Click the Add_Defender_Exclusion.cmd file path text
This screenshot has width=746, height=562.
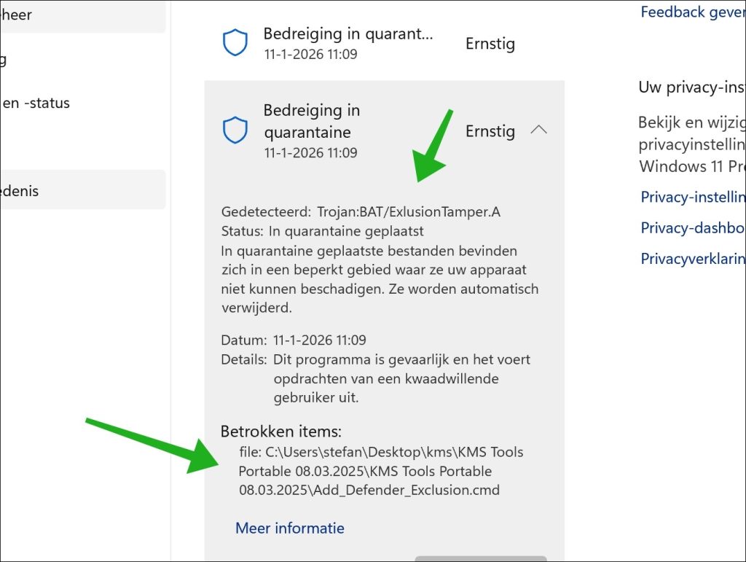pyautogui.click(x=380, y=471)
